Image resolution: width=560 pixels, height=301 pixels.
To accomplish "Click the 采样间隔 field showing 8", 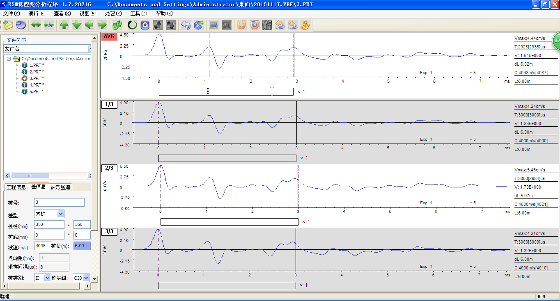I will coord(54,267).
